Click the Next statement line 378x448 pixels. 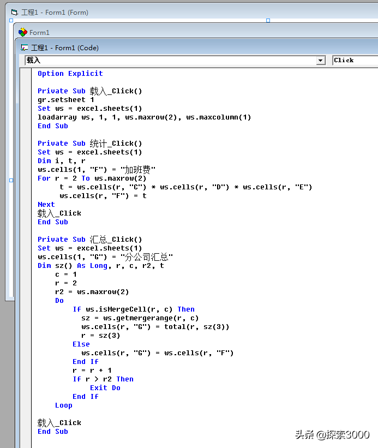(46, 205)
